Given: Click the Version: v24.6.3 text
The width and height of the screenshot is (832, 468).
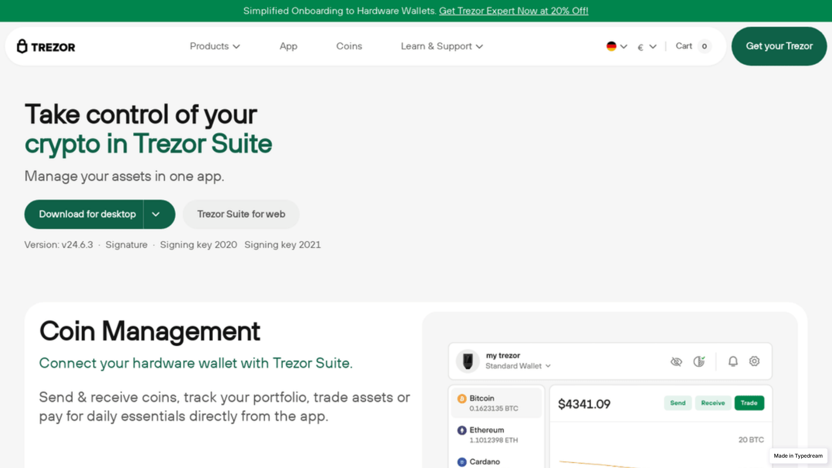Looking at the screenshot, I should (x=58, y=245).
